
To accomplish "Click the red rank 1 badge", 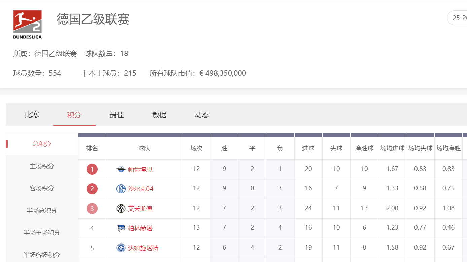I will tap(92, 169).
